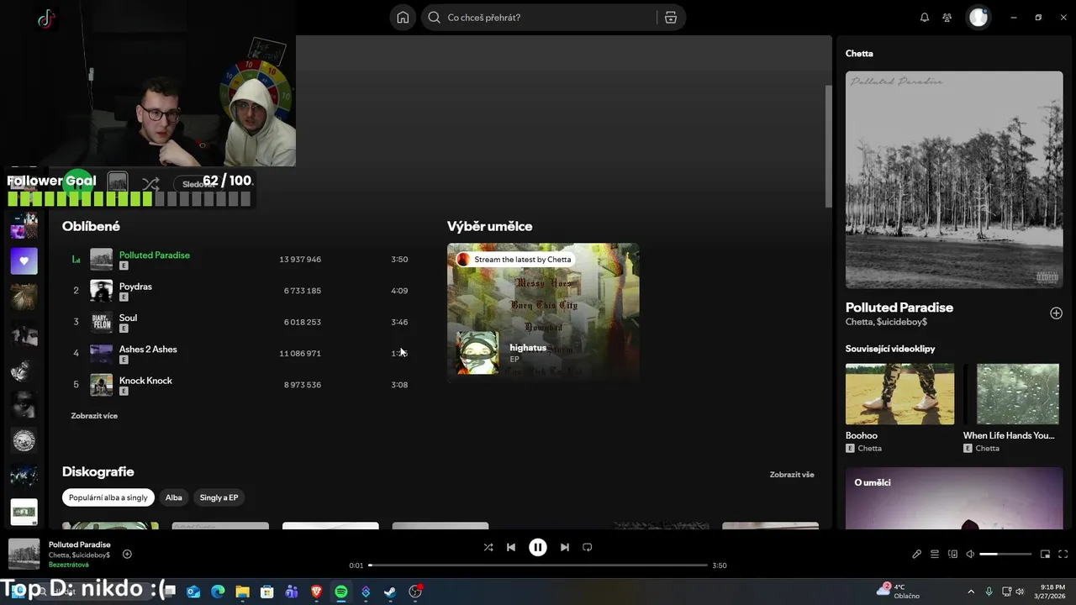Viewport: 1076px width, 605px height.
Task: Add current song to Liked via player bar plus
Action: click(x=127, y=554)
